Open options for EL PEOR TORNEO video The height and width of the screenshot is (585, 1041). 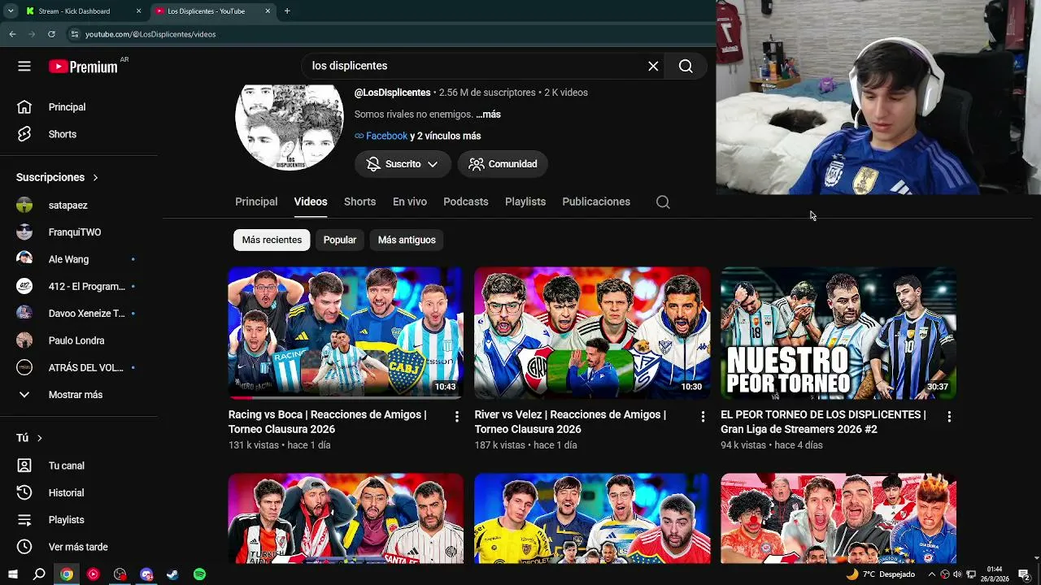tap(949, 417)
